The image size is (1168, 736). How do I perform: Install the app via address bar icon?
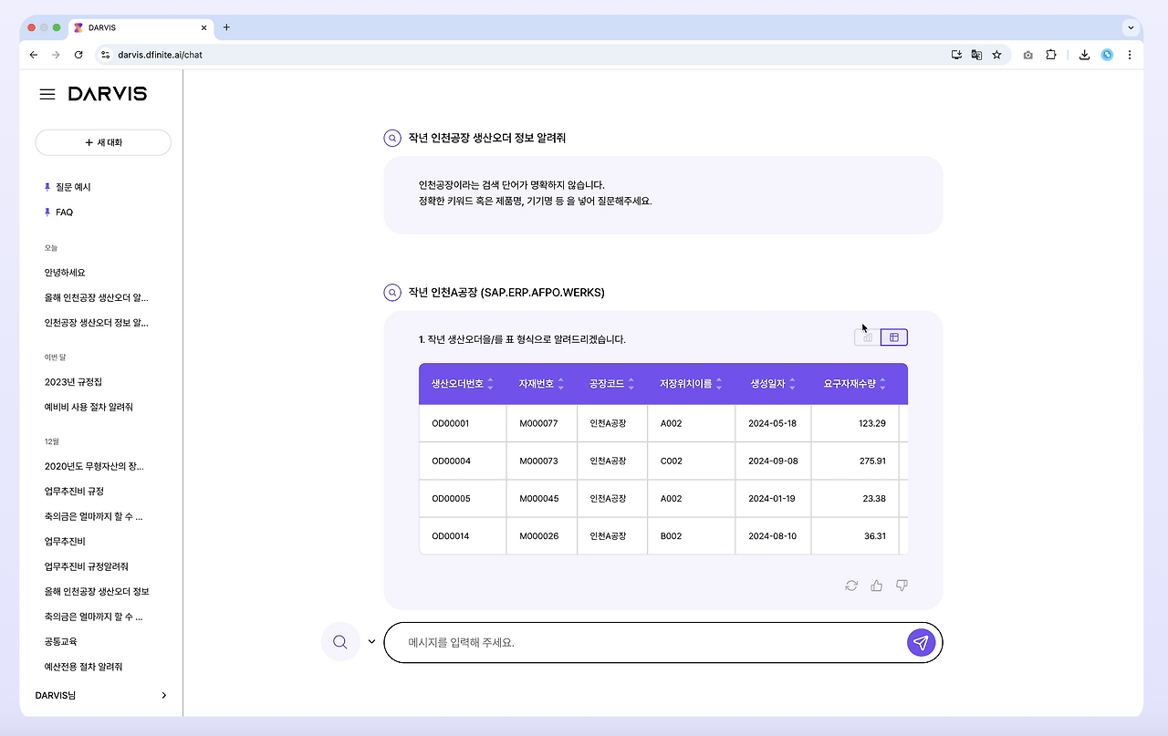(956, 55)
